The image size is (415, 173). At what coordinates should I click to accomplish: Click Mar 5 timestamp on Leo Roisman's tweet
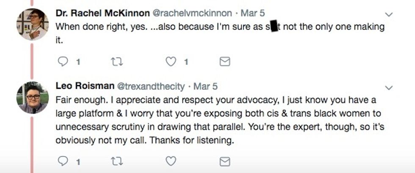[205, 86]
